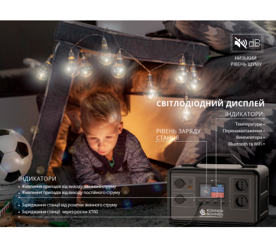Click the Könner & Söhnen logo
The height and width of the screenshot is (248, 276).
[x=211, y=213]
